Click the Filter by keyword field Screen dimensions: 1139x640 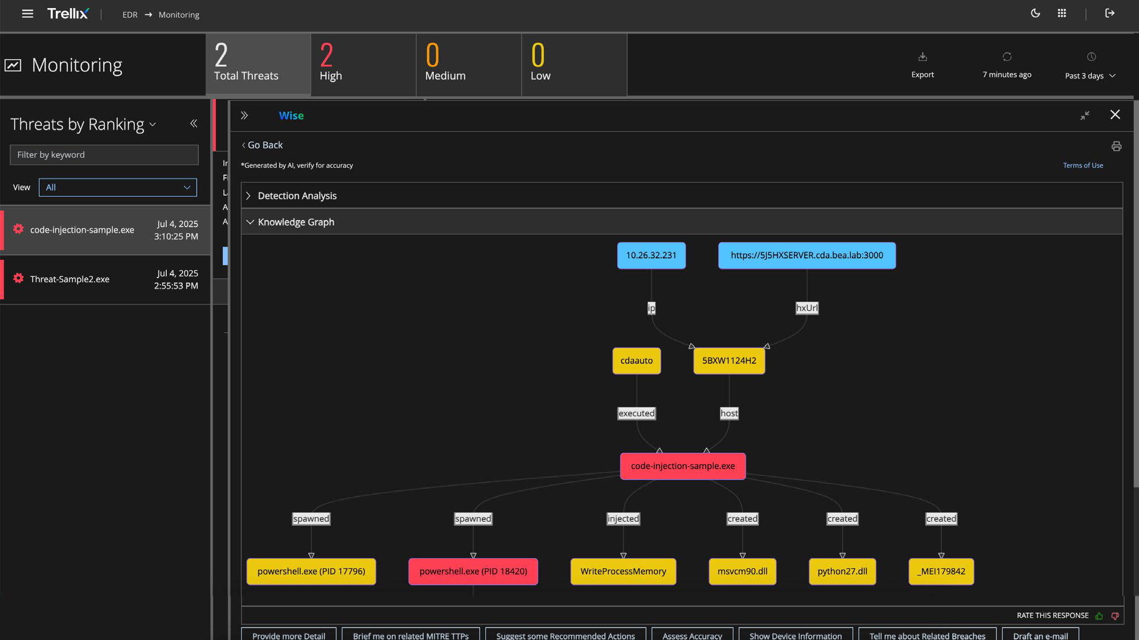tap(104, 155)
